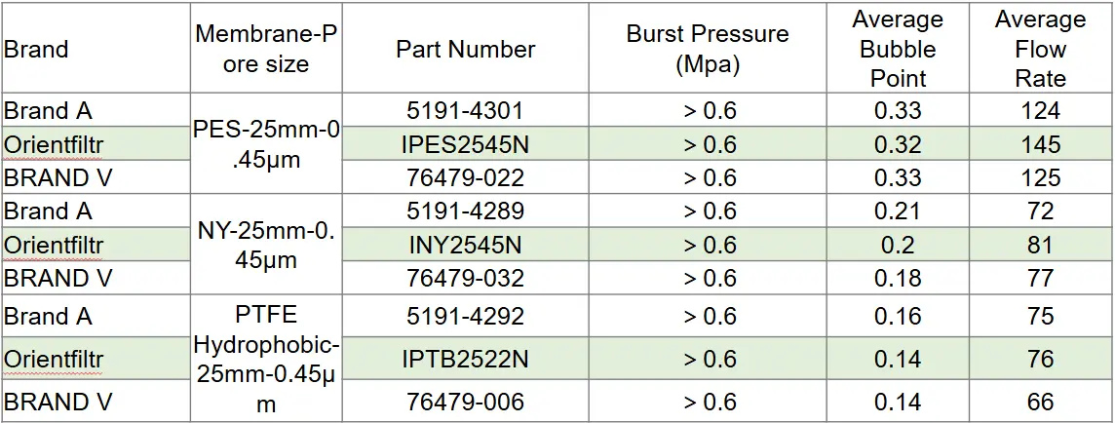Select the Average Flow Rate header
This screenshot has width=1115, height=423.
click(1040, 50)
